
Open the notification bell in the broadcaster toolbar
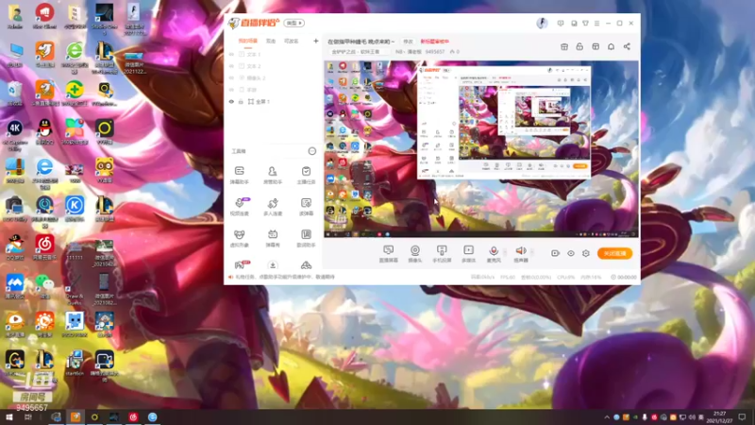pyautogui.click(x=611, y=46)
